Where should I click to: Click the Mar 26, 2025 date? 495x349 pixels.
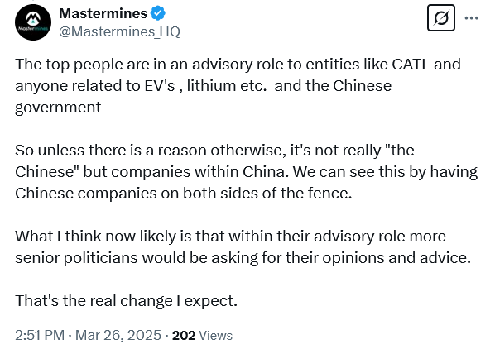tap(118, 335)
